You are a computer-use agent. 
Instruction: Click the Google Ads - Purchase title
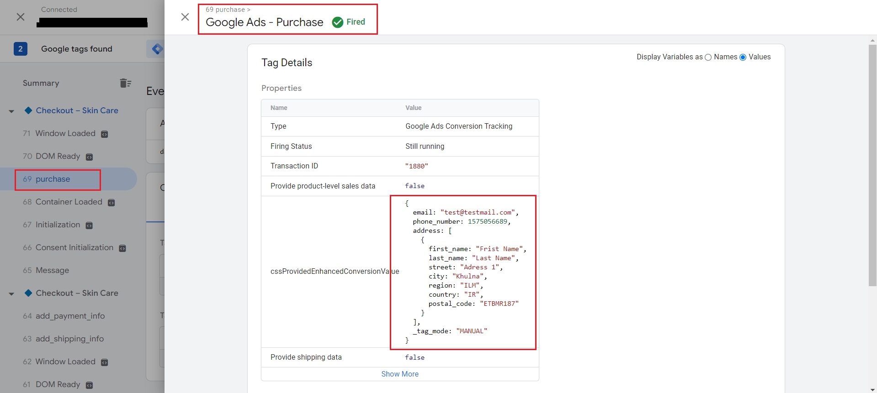[x=264, y=22]
